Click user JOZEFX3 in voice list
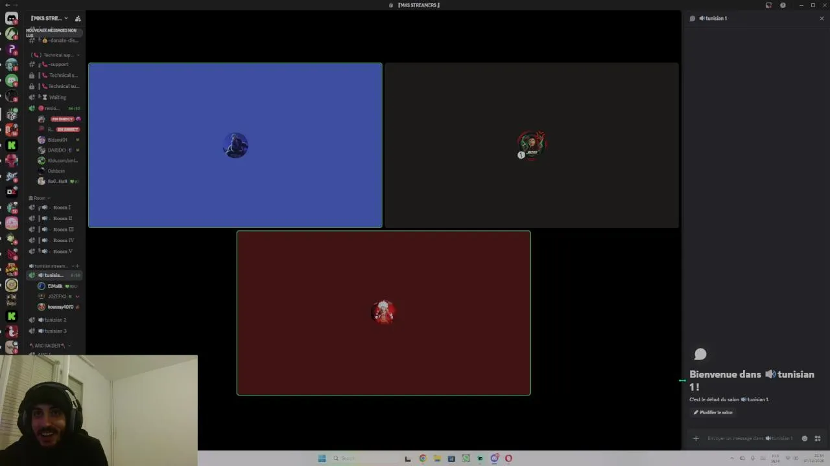Screen dimensions: 830x466 [58, 296]
